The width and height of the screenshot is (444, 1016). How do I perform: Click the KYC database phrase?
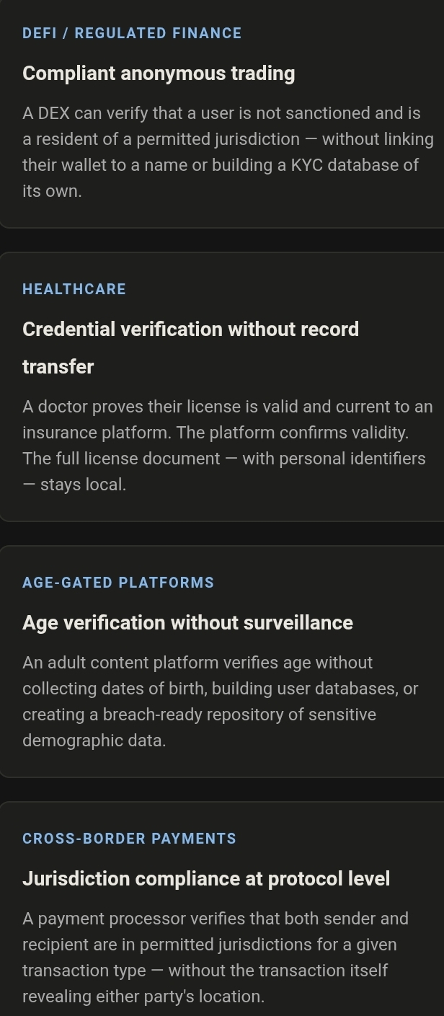coord(346,165)
